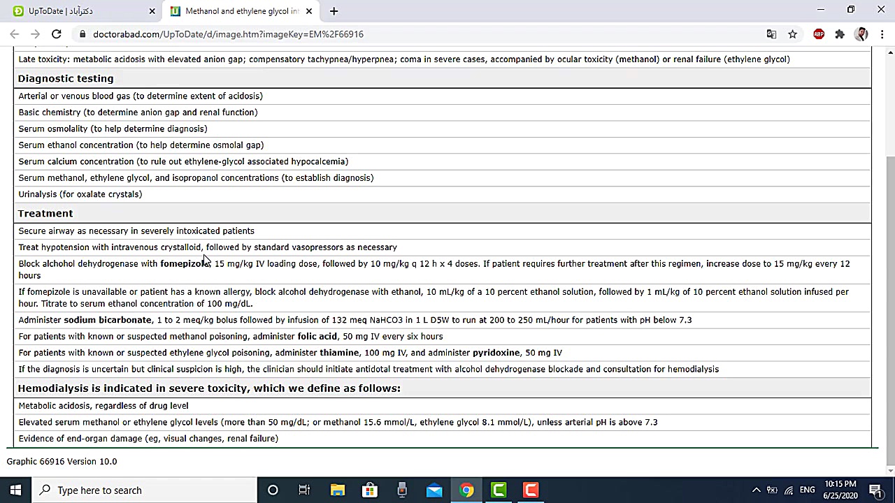Open red Camtasia recorder icon in taskbar
Image resolution: width=895 pixels, height=503 pixels.
coord(531,490)
